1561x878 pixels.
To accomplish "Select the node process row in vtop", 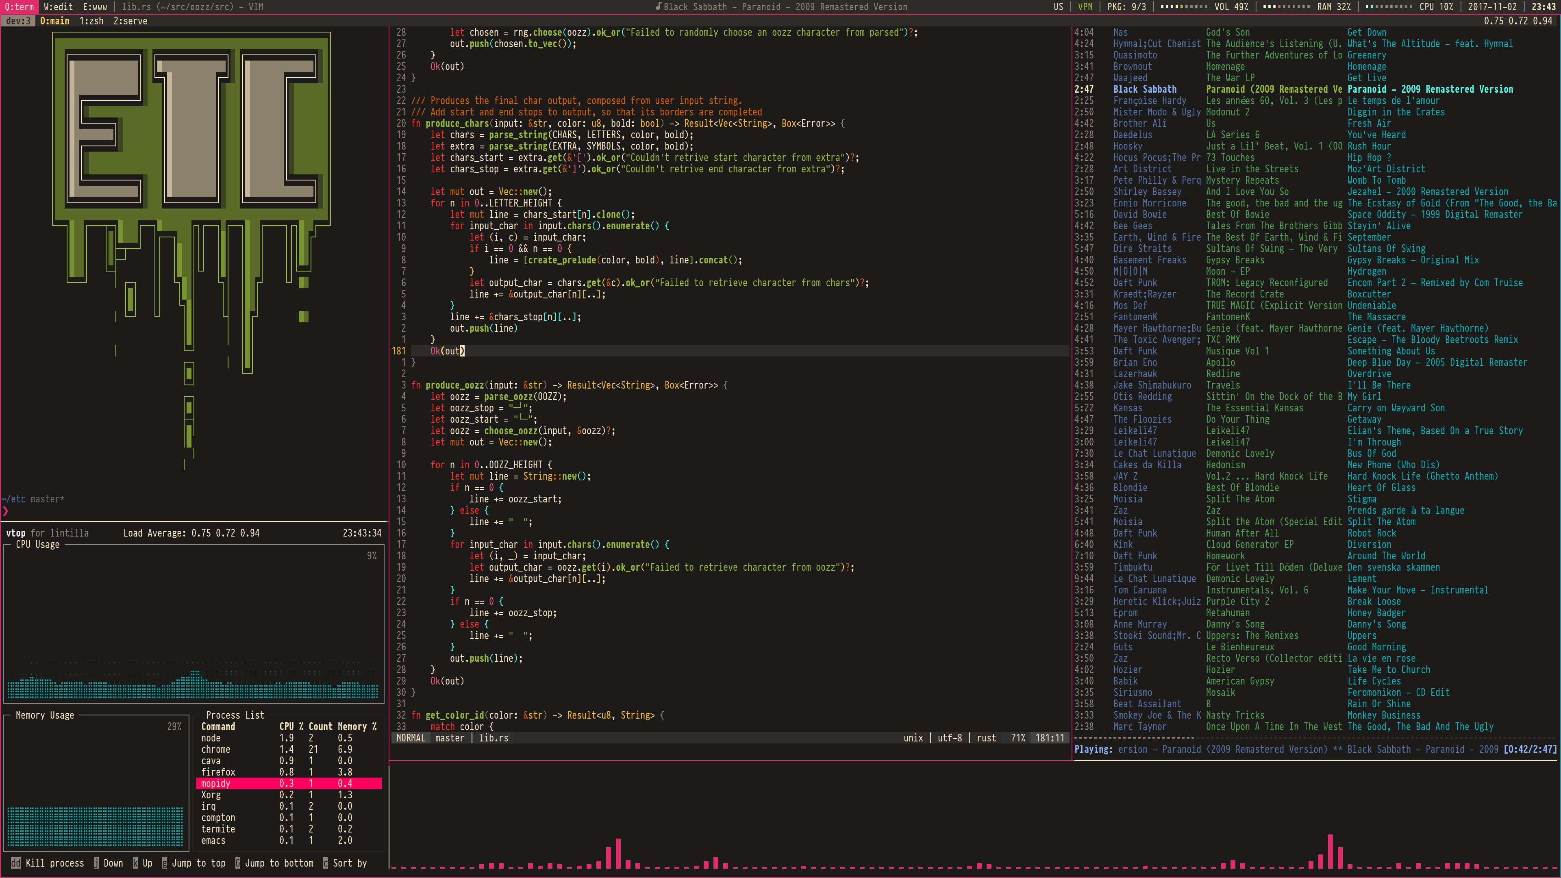I will click(x=289, y=737).
